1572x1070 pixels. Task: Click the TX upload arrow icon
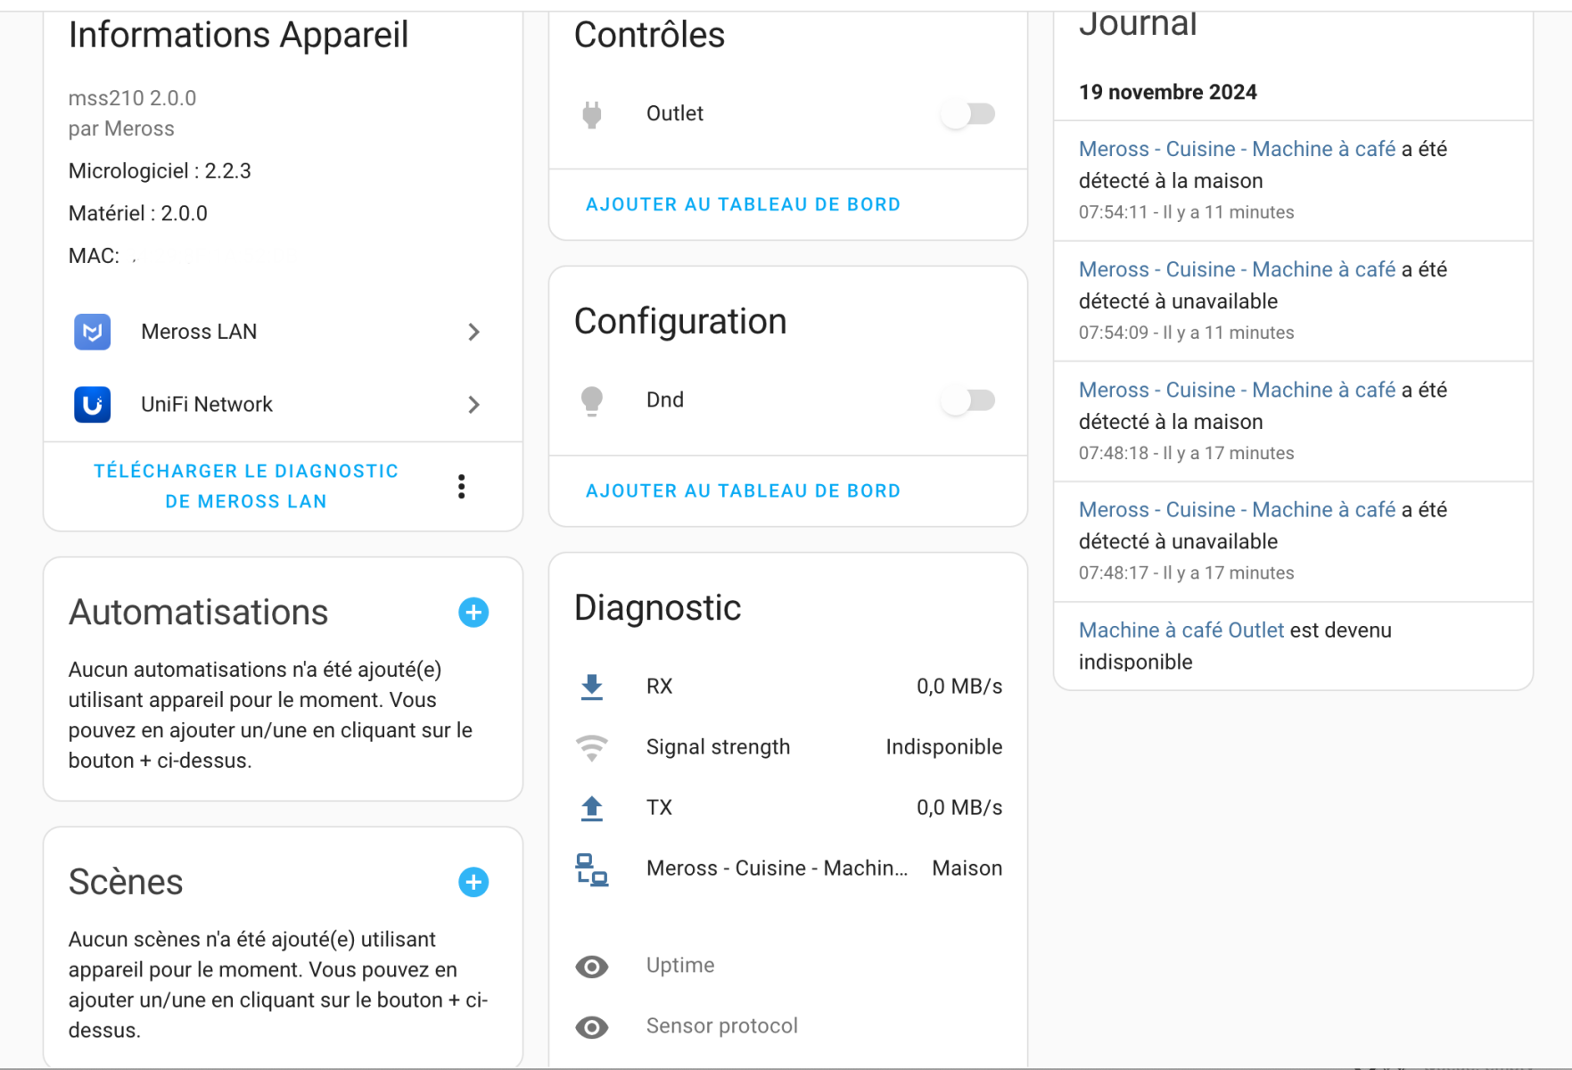pyautogui.click(x=591, y=808)
